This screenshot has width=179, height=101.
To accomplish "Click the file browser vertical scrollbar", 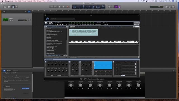I will tap(67, 41).
